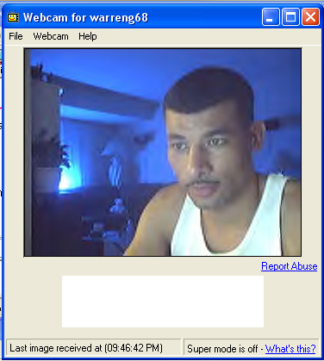Click the webcam video feed image

pyautogui.click(x=163, y=152)
